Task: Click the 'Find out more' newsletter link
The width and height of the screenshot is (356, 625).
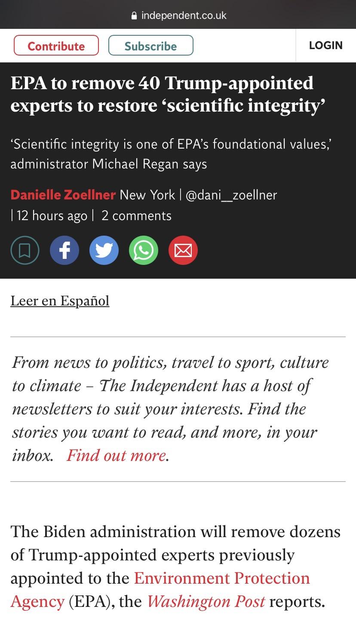Action: [x=116, y=455]
